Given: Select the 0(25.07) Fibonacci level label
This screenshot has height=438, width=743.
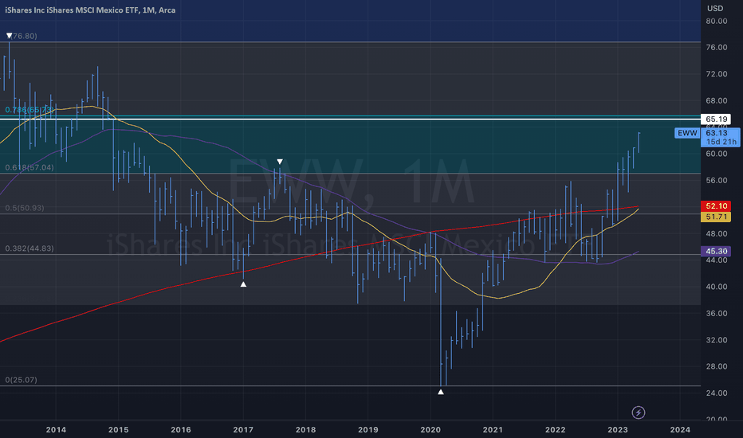Looking at the screenshot, I should (22, 380).
